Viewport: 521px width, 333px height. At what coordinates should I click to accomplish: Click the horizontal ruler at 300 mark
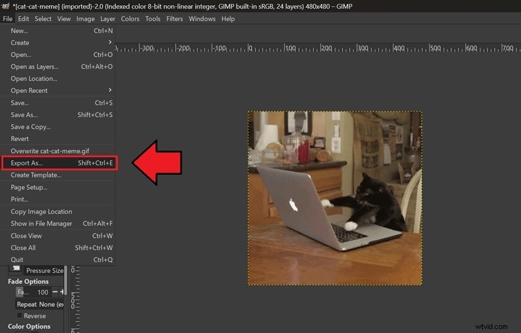coord(358,48)
